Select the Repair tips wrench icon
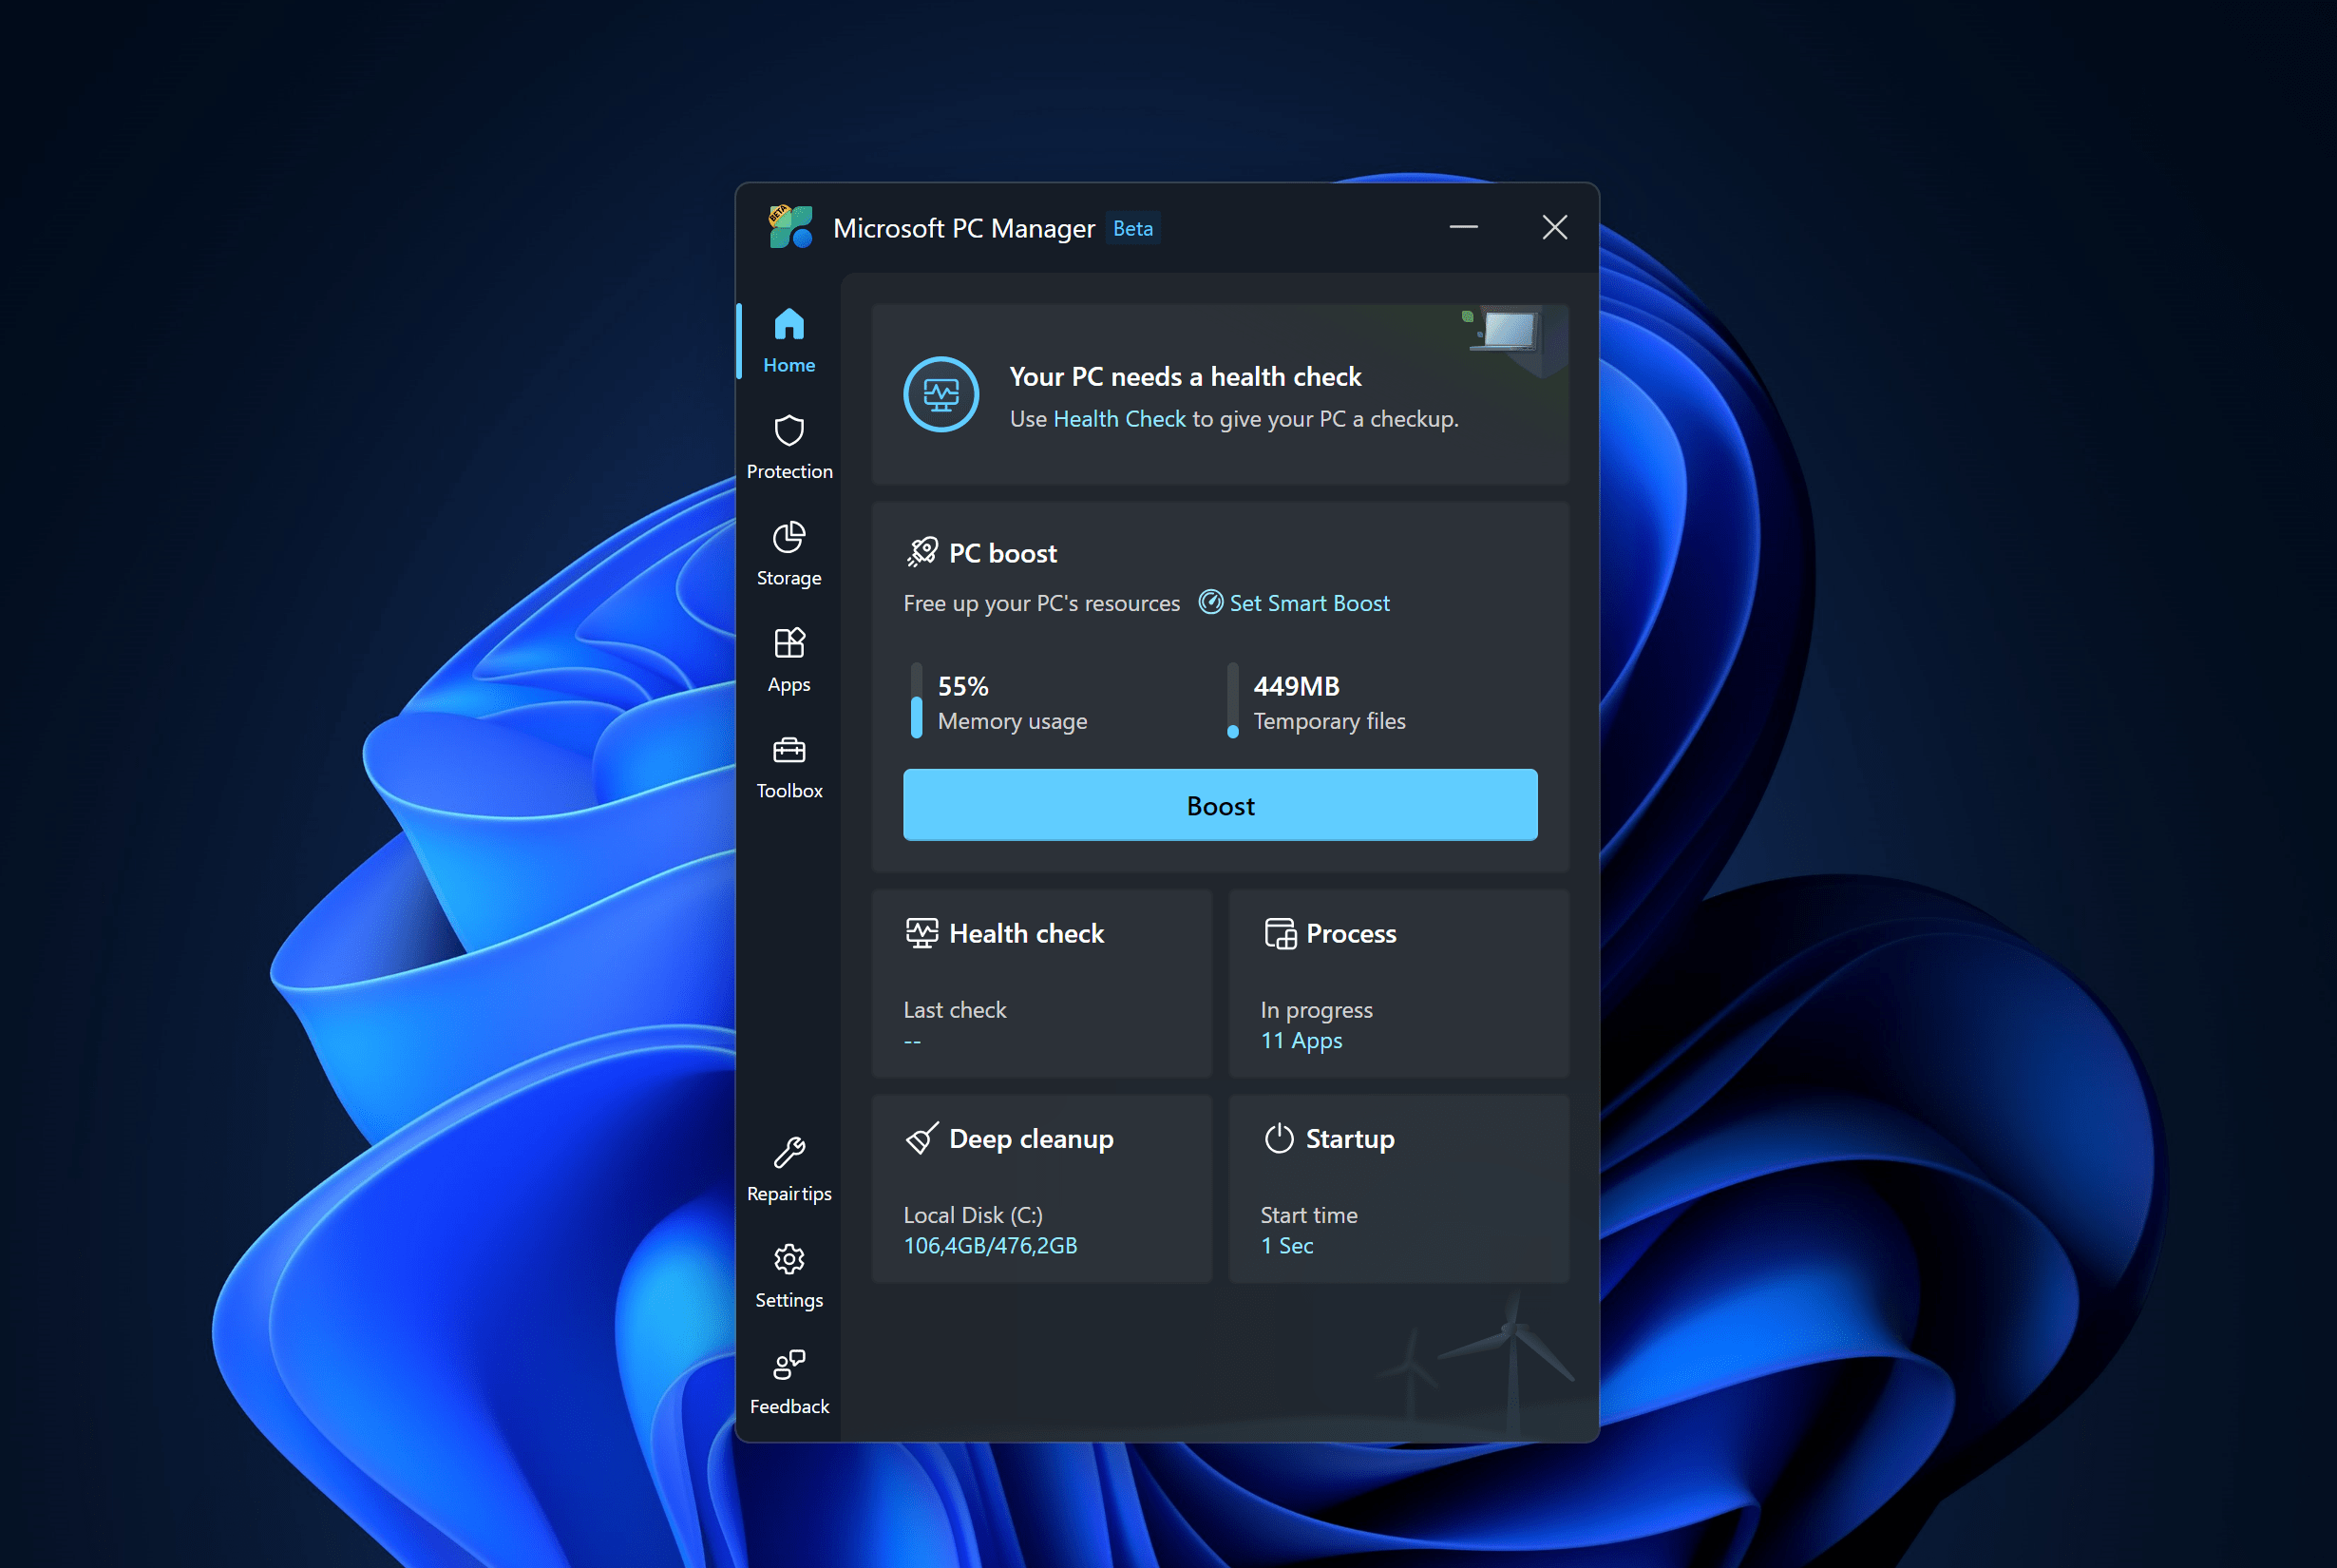This screenshot has width=2337, height=1568. coord(788,1160)
